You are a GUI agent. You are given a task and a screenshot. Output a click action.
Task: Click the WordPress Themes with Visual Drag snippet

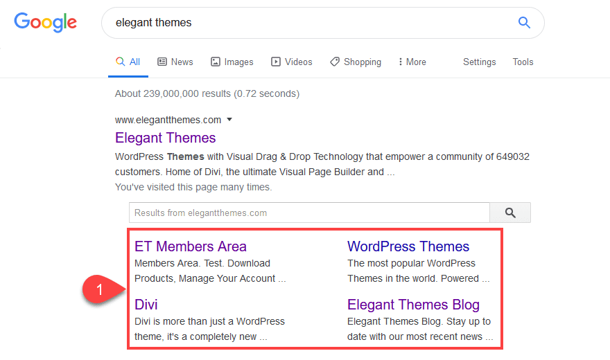[322, 164]
